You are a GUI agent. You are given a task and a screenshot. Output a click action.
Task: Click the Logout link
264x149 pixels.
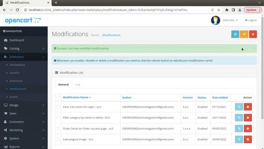click(251, 20)
